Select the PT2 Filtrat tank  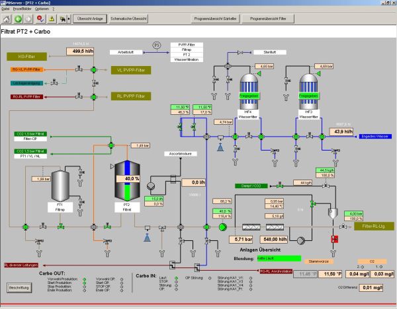(134, 179)
